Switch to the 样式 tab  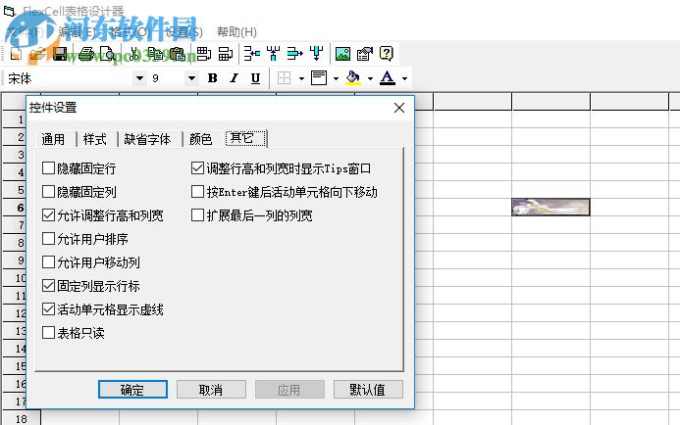pyautogui.click(x=94, y=139)
